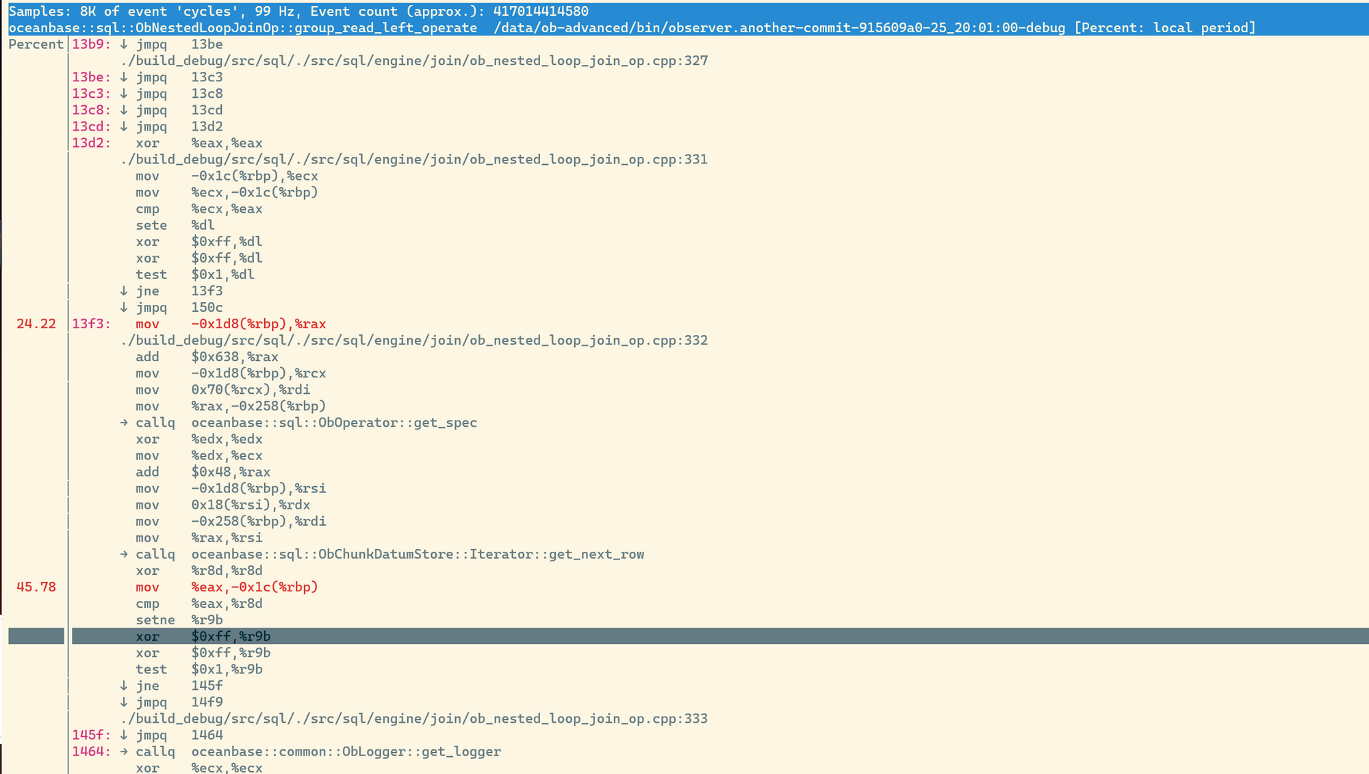Select the '13c8:' jmpq 13cd line

(147, 110)
